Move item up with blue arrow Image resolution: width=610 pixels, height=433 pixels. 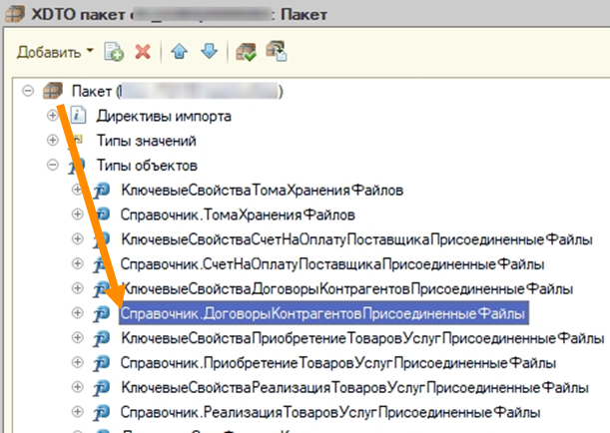pos(180,51)
